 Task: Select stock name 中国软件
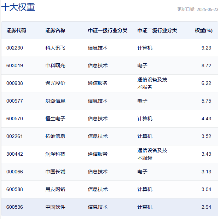click(x=55, y=207)
